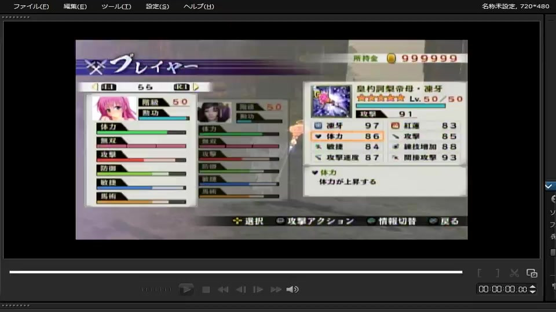Step back one frame
The height and width of the screenshot is (312, 556).
tap(241, 289)
